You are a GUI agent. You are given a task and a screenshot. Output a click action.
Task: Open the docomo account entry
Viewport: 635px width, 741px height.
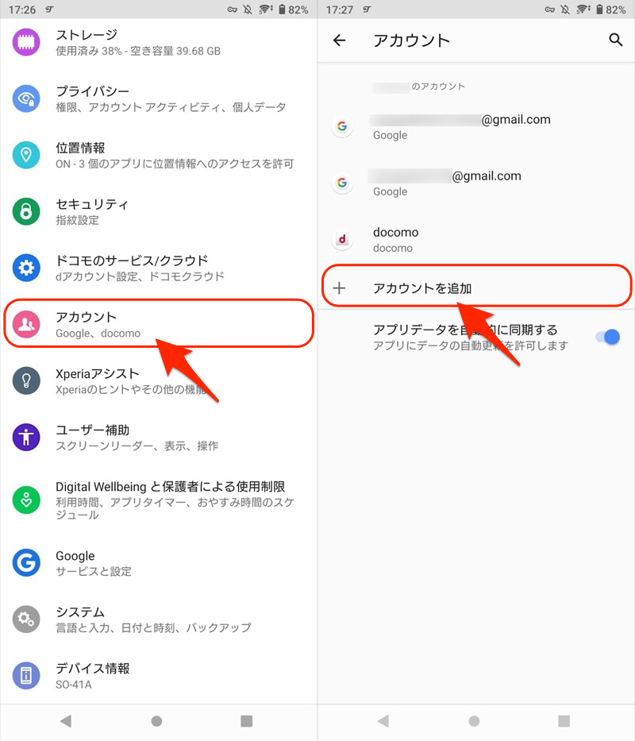[476, 240]
